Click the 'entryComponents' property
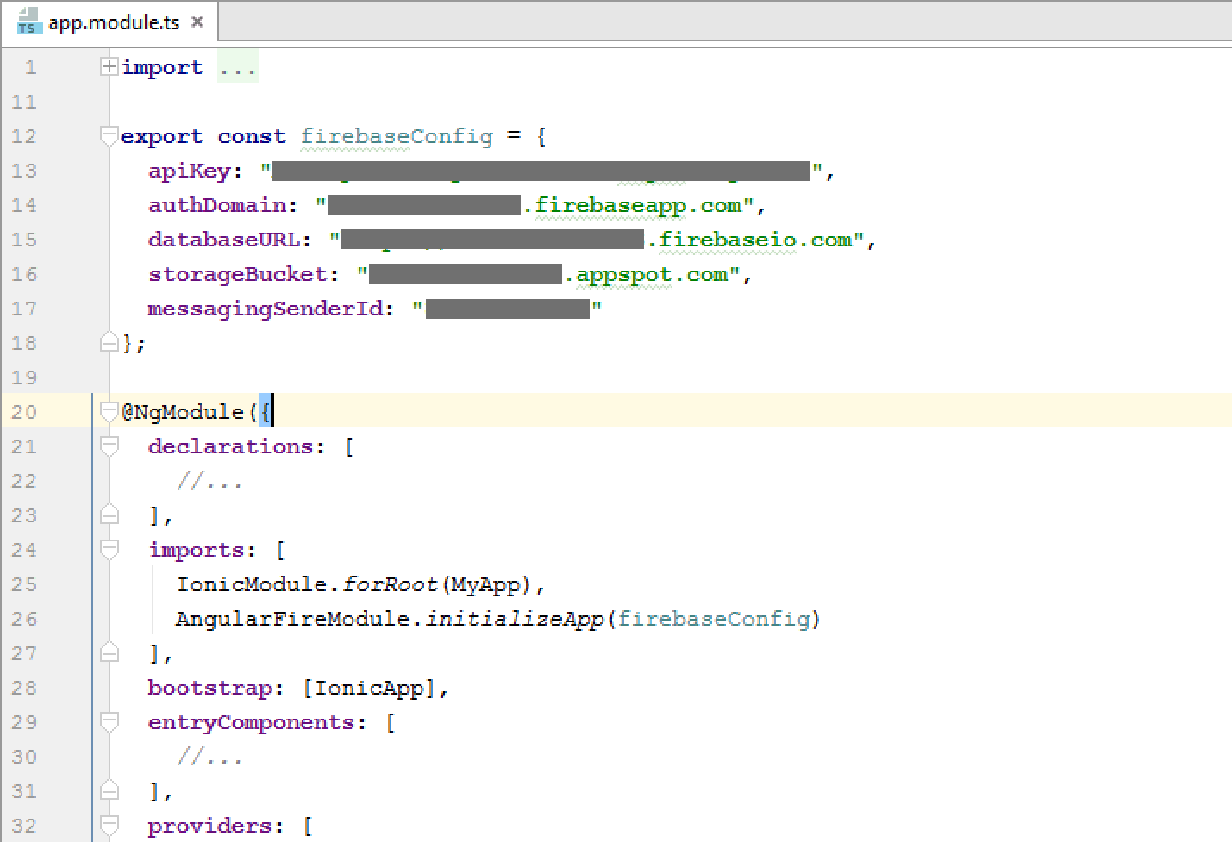 pyautogui.click(x=252, y=722)
